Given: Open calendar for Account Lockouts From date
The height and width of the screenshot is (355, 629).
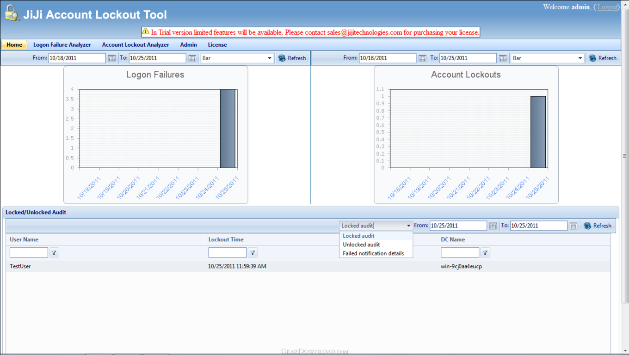Looking at the screenshot, I should coord(422,58).
